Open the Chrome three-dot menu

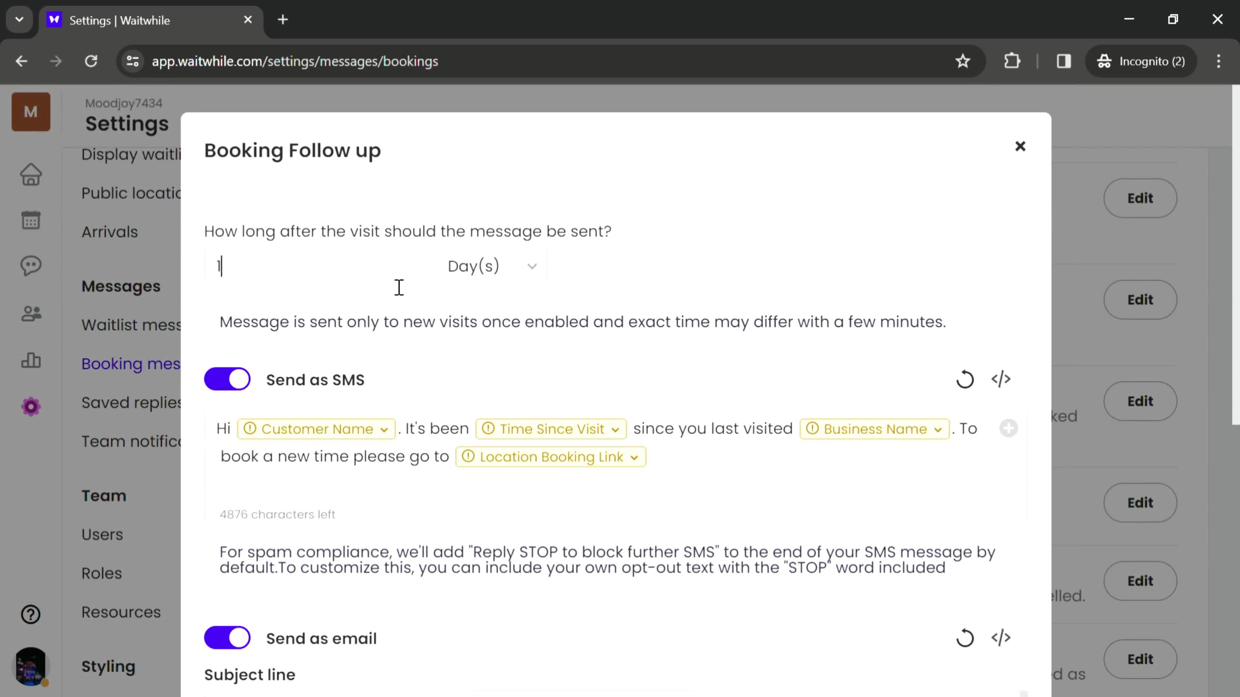1218,61
